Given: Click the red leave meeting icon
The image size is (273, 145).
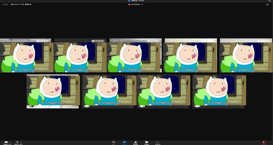Looking at the screenshot, I should click(x=264, y=142).
